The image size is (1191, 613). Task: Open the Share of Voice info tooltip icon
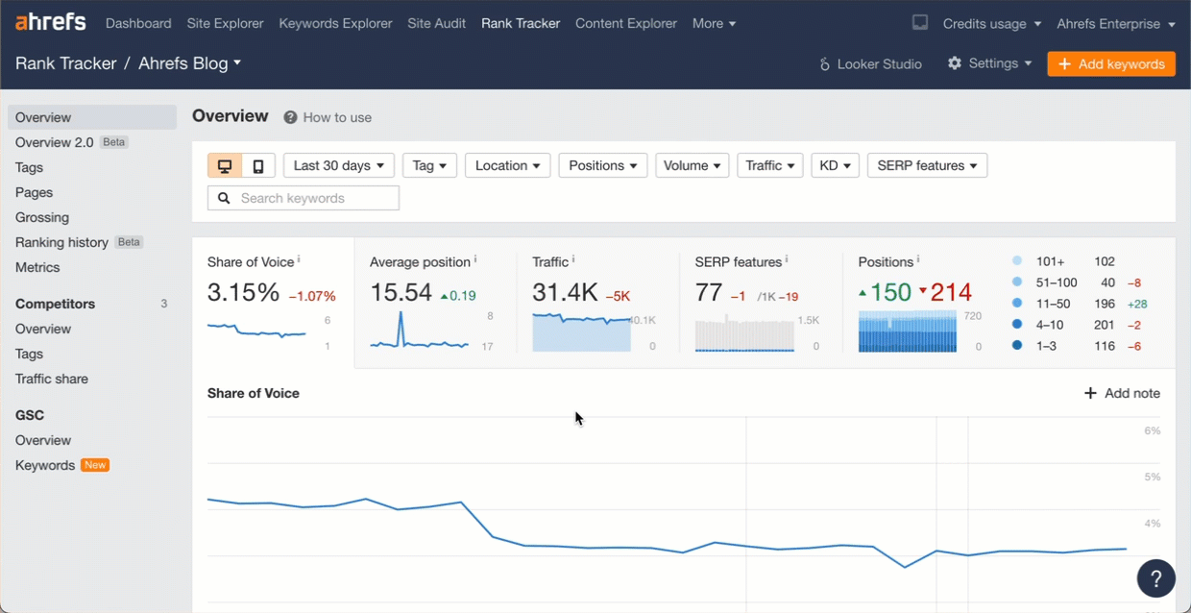(298, 257)
